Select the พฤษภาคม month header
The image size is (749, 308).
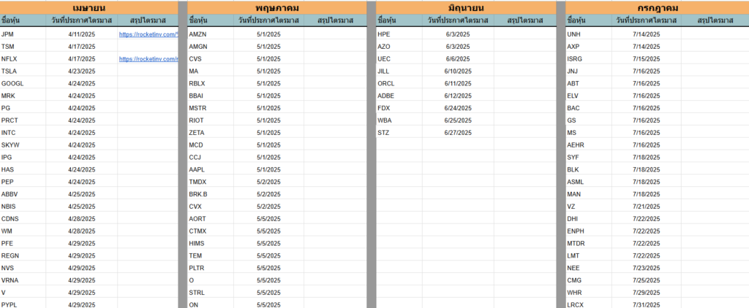pos(276,8)
